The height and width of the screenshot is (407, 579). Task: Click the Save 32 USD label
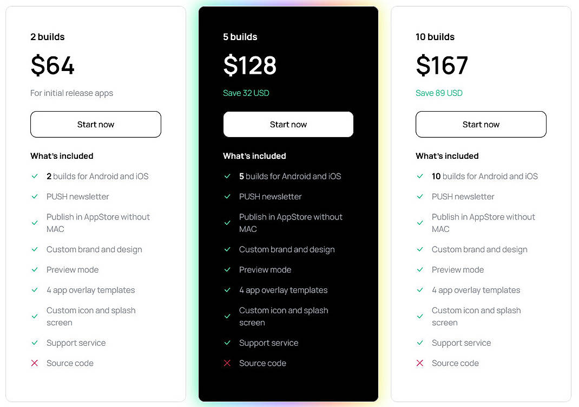(x=246, y=93)
